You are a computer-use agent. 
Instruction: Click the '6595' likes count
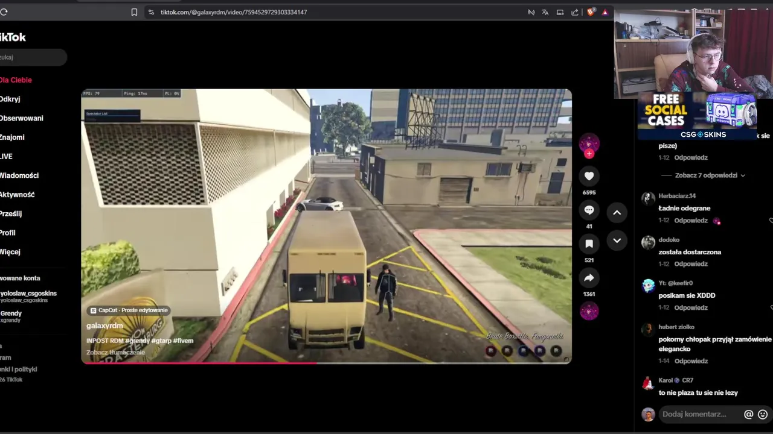pos(589,193)
